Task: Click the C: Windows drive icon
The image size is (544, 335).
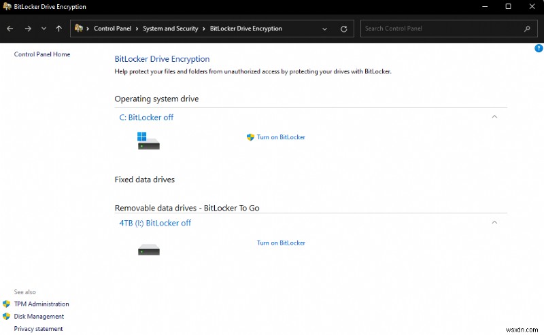Action: 148,141
